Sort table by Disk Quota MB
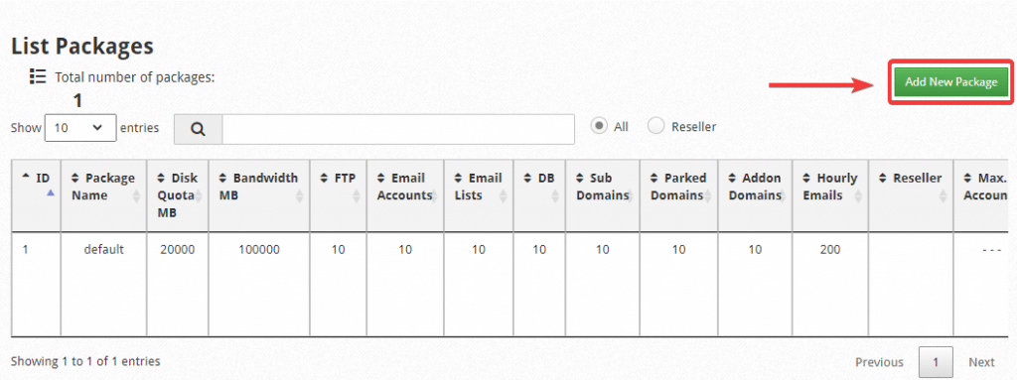Viewport: 1017px width, 380px height. (178, 195)
